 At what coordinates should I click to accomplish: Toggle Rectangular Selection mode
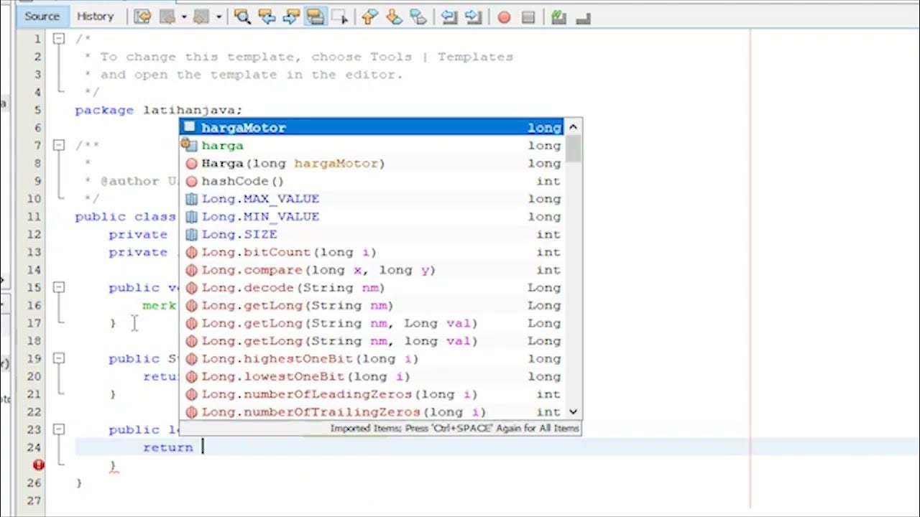pyautogui.click(x=339, y=17)
